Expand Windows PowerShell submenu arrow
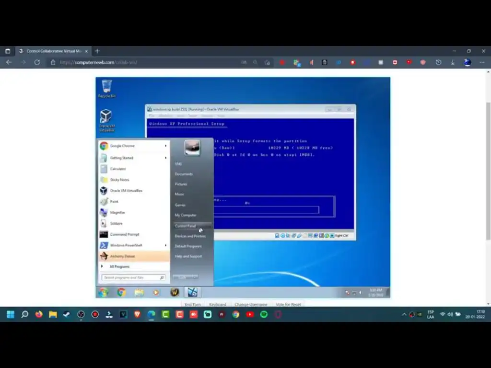This screenshot has width=491, height=368. tap(165, 245)
